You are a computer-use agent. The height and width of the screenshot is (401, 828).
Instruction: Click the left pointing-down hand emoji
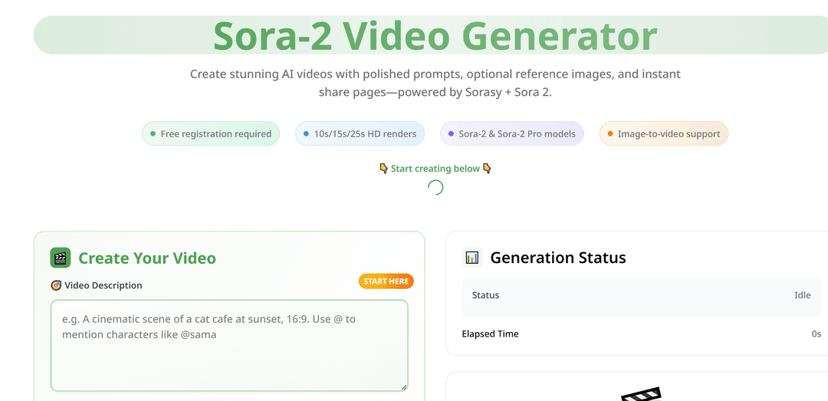click(383, 169)
